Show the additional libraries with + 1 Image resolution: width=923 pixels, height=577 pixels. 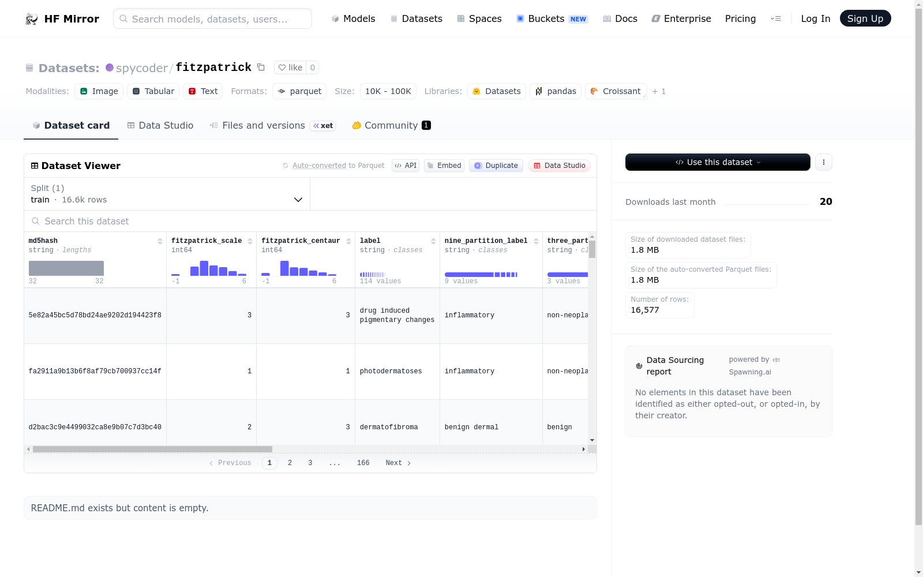[659, 91]
